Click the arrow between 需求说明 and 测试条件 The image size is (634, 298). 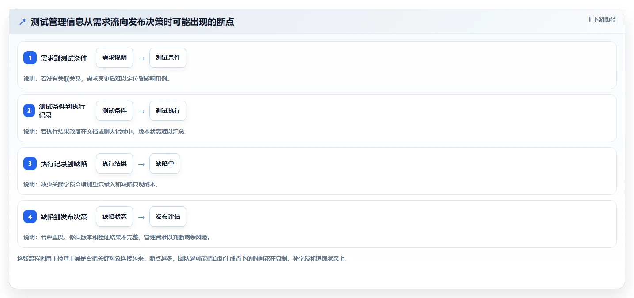[x=141, y=58]
